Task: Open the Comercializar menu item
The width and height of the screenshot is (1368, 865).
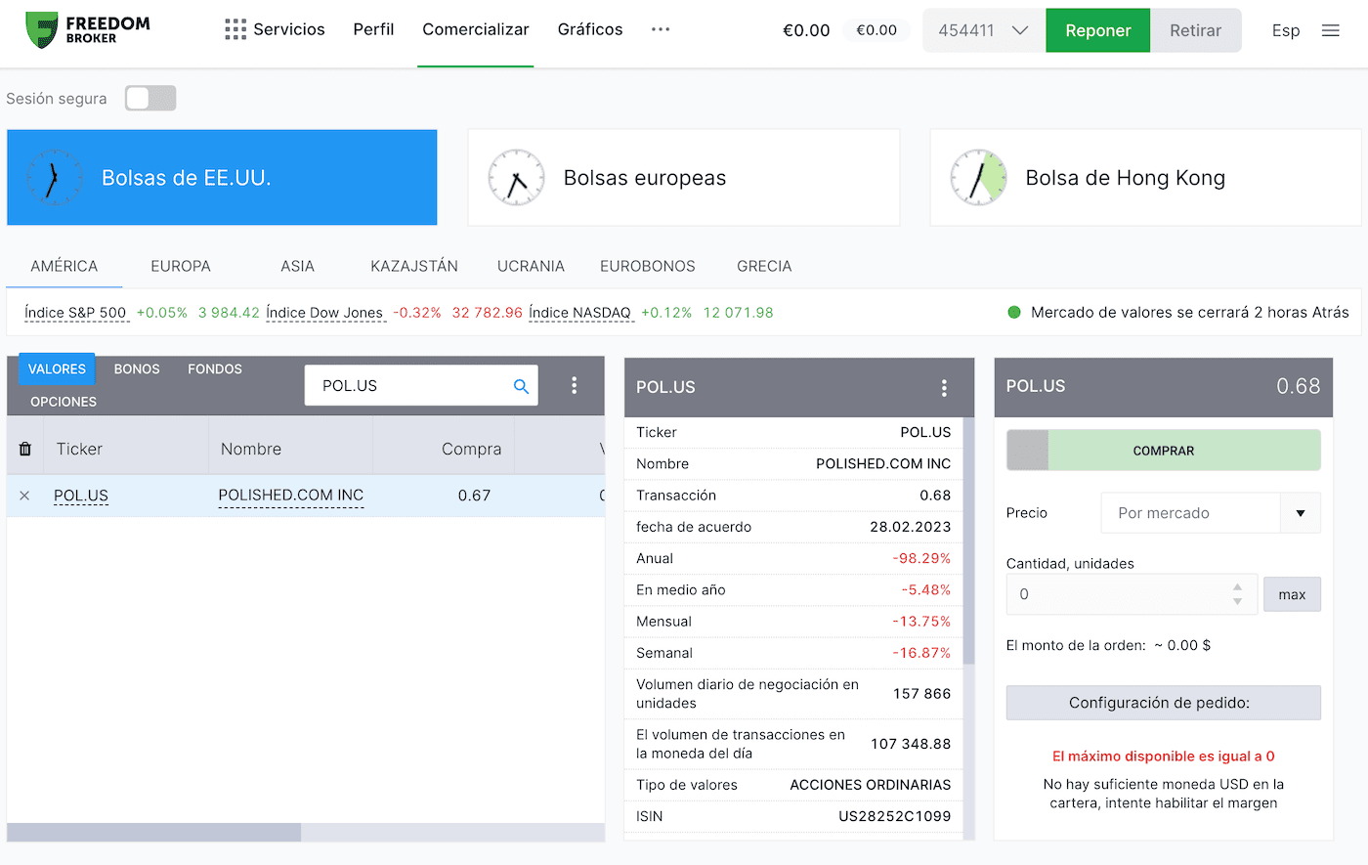Action: (476, 29)
